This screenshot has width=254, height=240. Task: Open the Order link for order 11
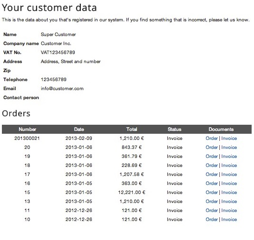pyautogui.click(x=212, y=211)
